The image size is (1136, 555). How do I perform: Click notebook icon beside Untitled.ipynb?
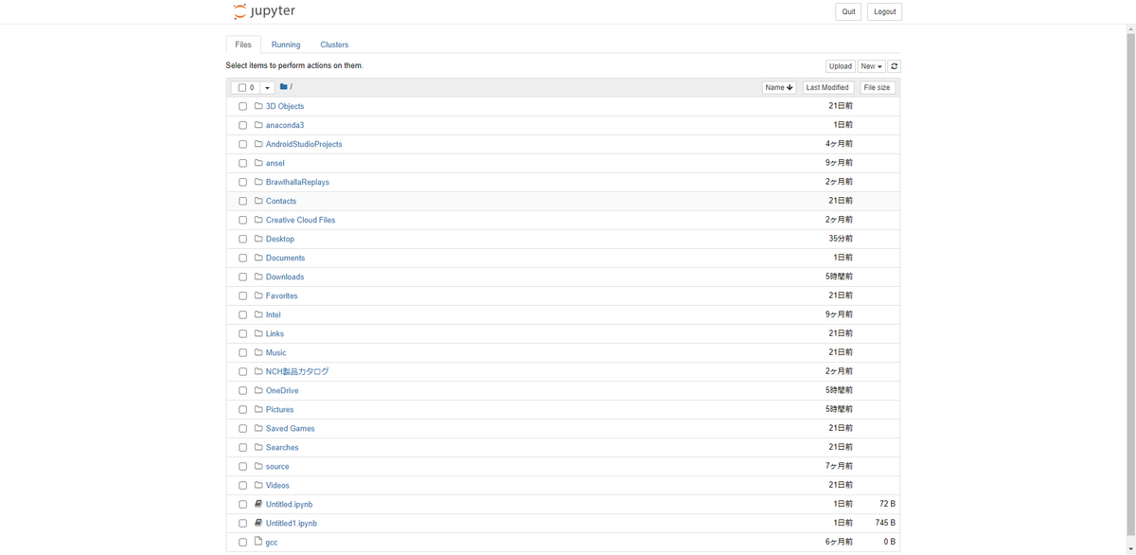click(258, 504)
